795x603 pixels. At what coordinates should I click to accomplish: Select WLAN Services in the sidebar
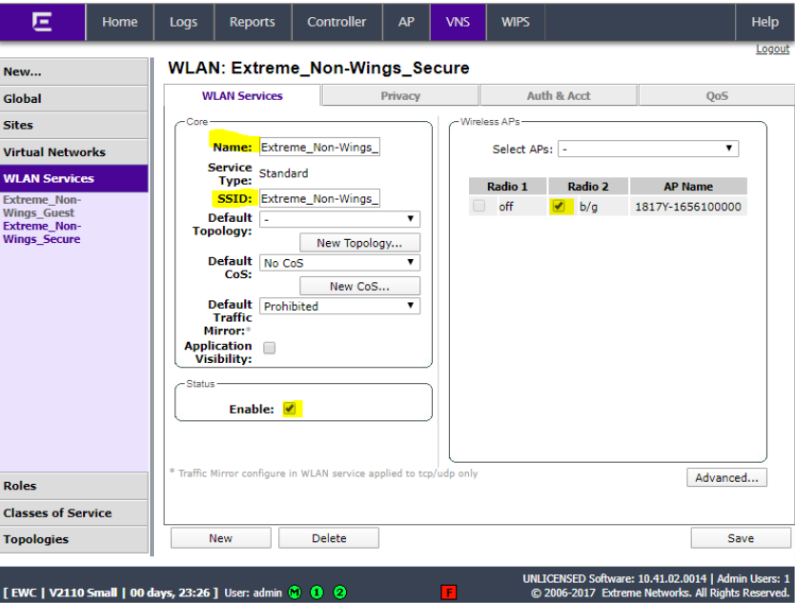click(74, 178)
